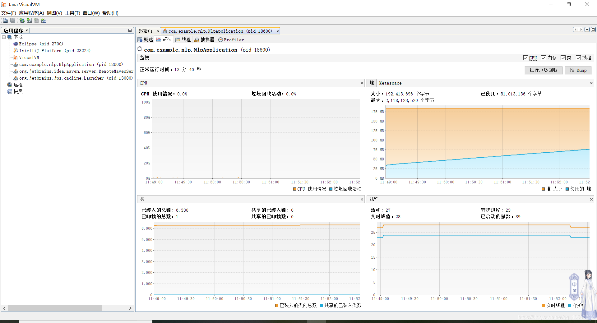The height and width of the screenshot is (323, 597).
Task: Click the Snapshots node icon
Action: pos(10,91)
